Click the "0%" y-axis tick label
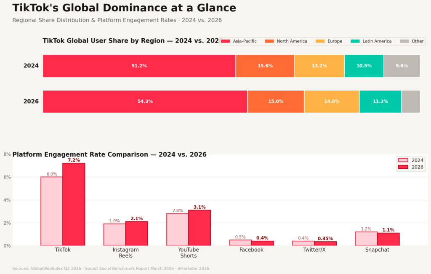The image size is (431, 274). 7,246
